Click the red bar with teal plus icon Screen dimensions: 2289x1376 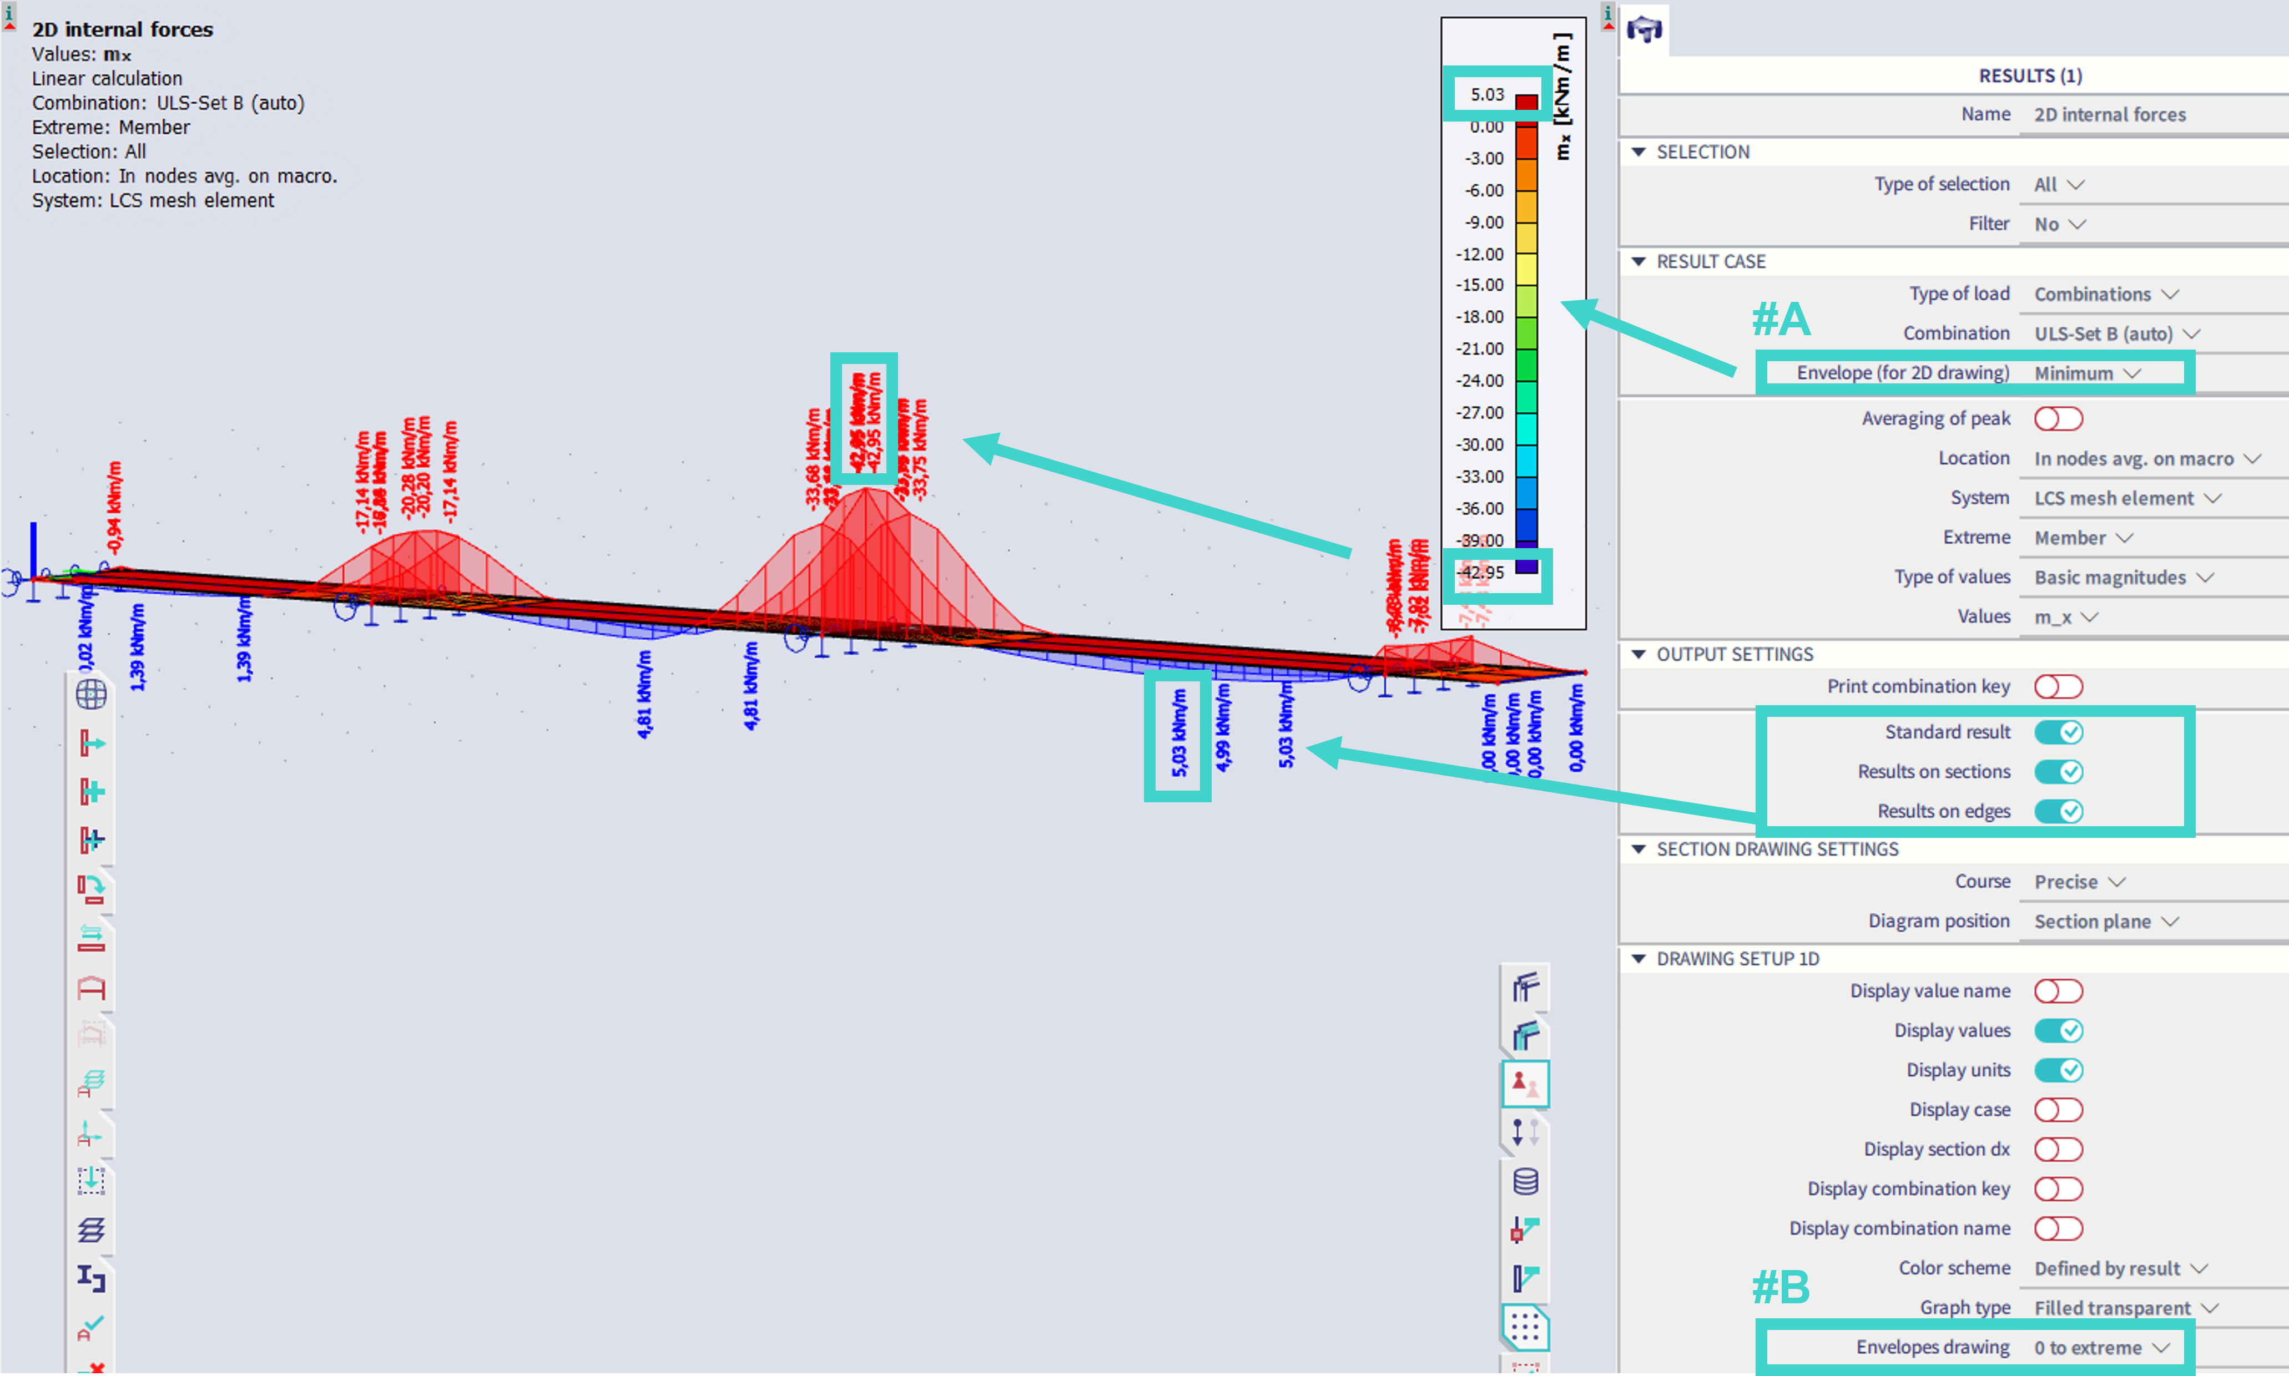click(91, 791)
